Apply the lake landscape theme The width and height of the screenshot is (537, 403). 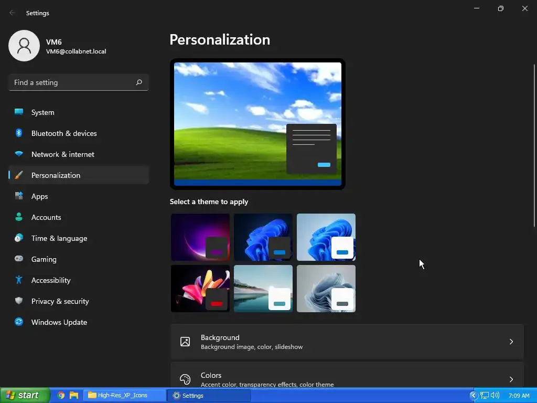click(263, 289)
